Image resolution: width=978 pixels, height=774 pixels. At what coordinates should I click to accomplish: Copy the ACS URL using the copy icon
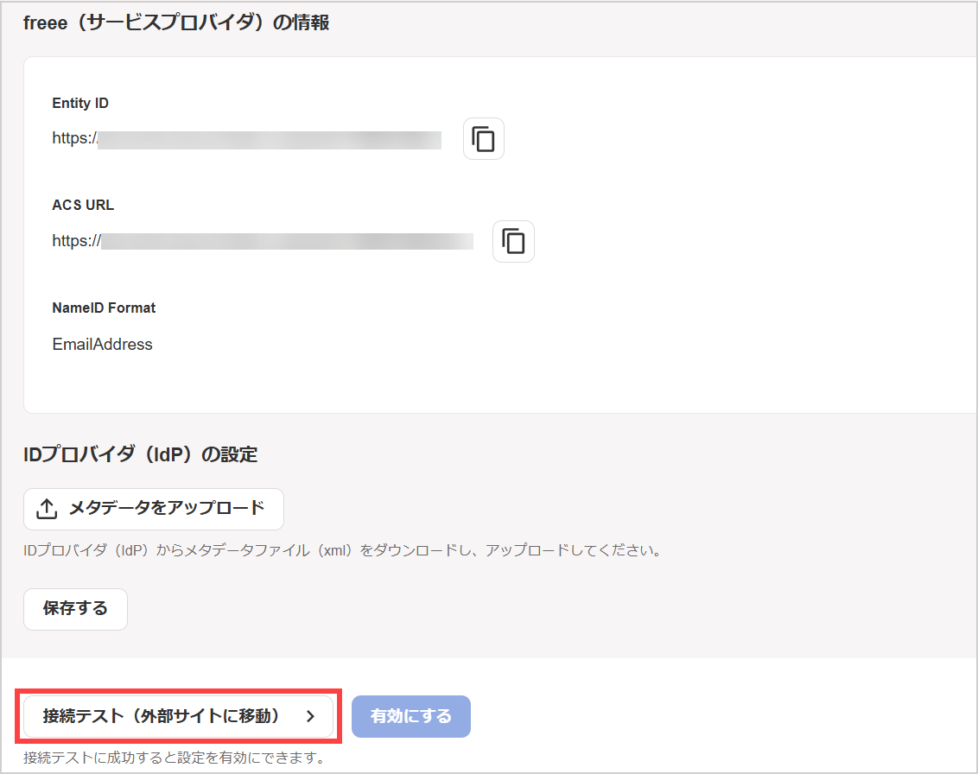(x=513, y=241)
